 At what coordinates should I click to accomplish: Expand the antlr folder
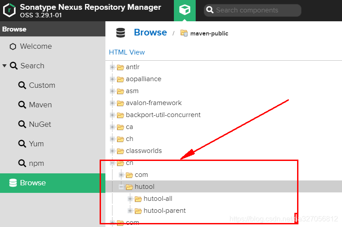(x=113, y=67)
